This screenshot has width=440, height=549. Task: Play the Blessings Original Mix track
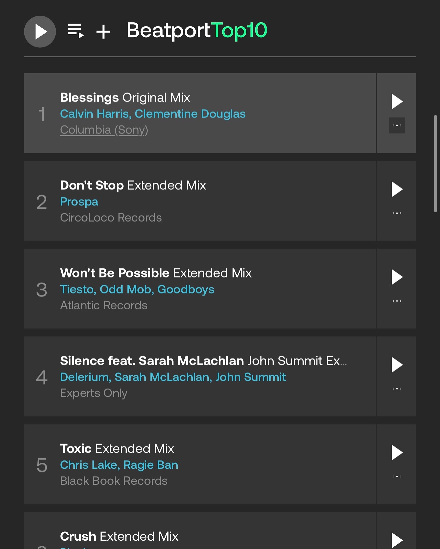[x=397, y=101]
